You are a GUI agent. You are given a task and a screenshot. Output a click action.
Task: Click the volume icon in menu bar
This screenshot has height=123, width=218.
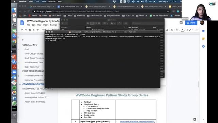142,1
